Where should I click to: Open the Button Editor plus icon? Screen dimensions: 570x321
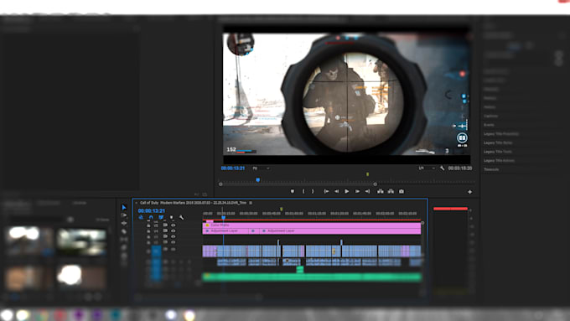coord(469,192)
